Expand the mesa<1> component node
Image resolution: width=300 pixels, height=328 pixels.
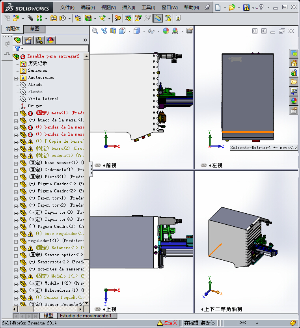point(16,113)
